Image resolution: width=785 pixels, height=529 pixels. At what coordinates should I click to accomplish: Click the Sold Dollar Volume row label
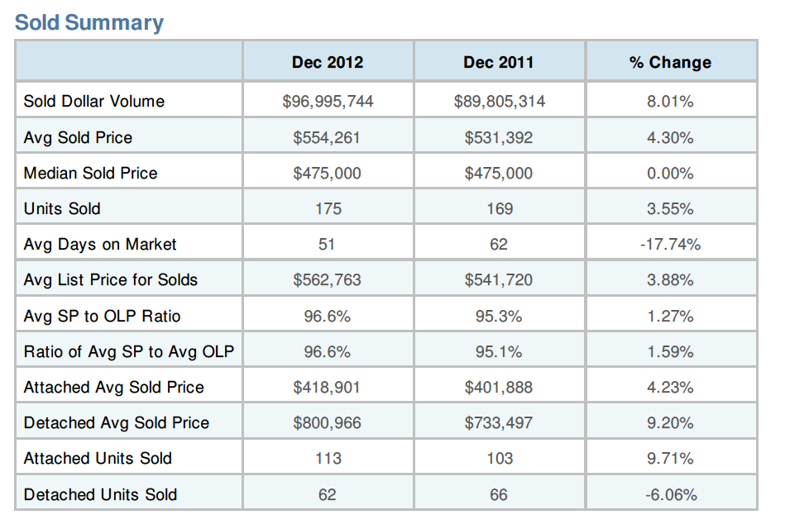[94, 102]
